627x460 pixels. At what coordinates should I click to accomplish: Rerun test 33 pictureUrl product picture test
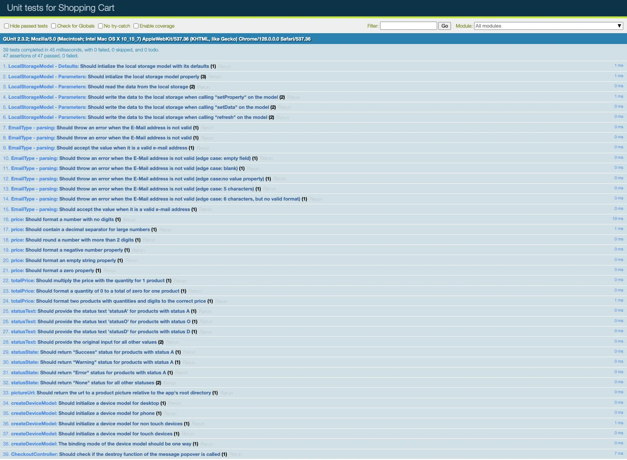(226, 393)
